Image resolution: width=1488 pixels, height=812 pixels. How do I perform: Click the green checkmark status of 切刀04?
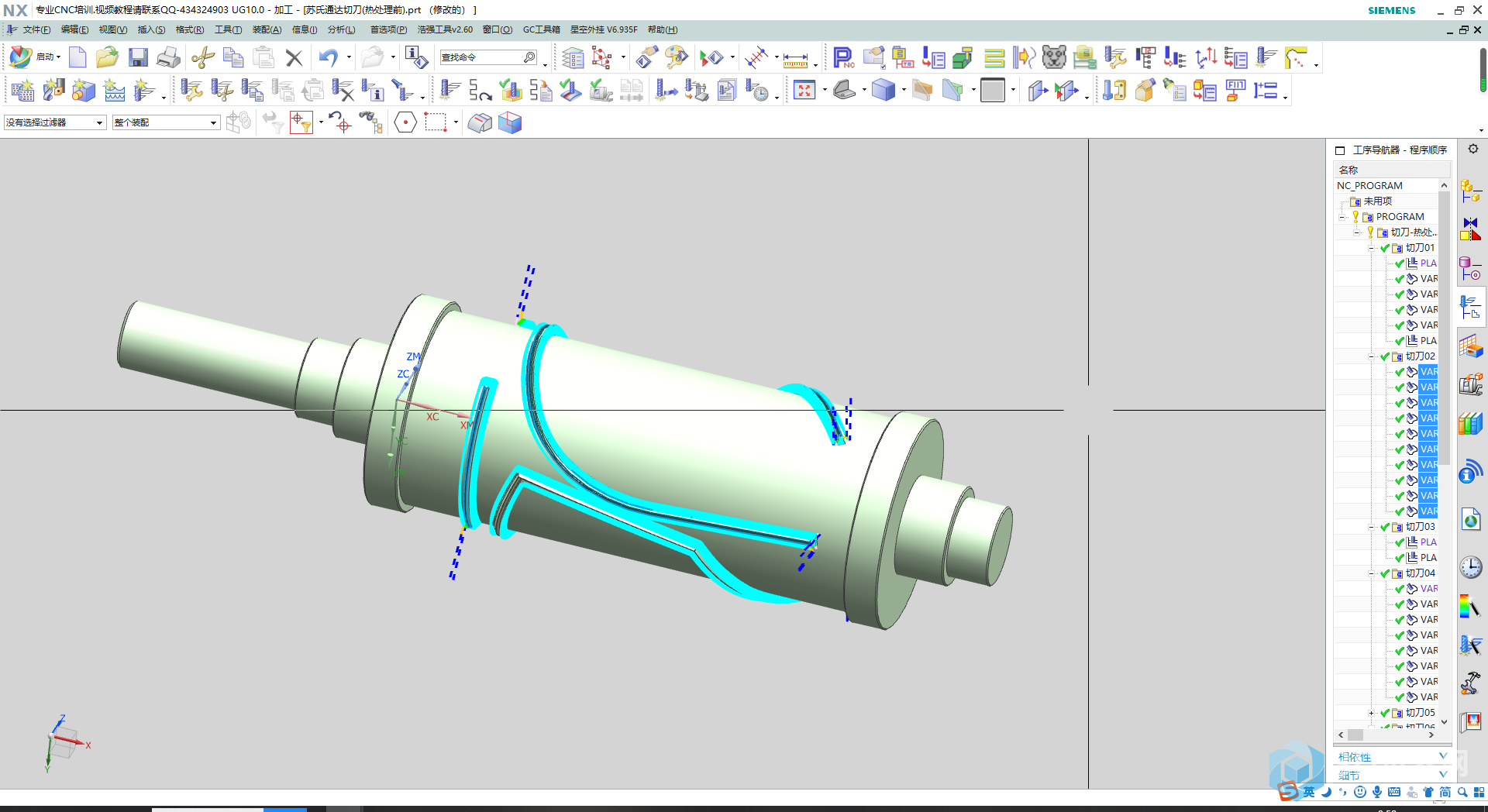pos(1385,573)
